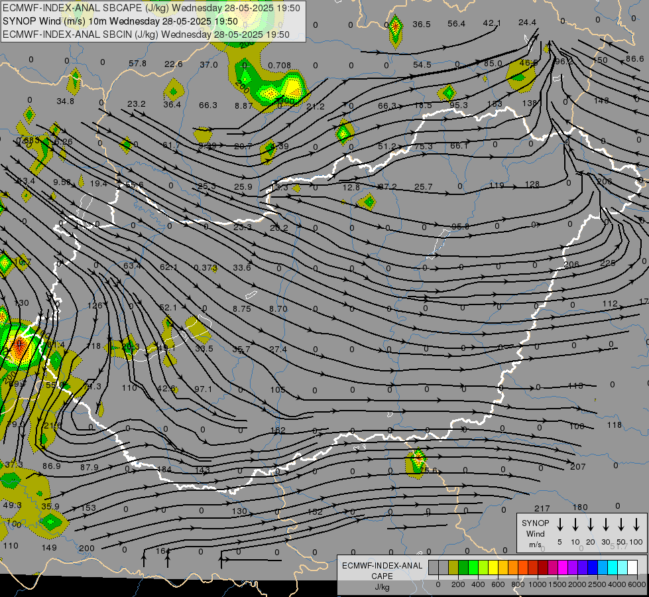Click the map value '24.4'
The image size is (649, 597).
pyautogui.click(x=527, y=23)
